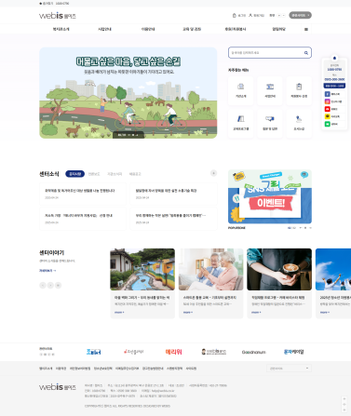Click the last footer policy link
The height and width of the screenshot is (416, 351).
pos(191,369)
